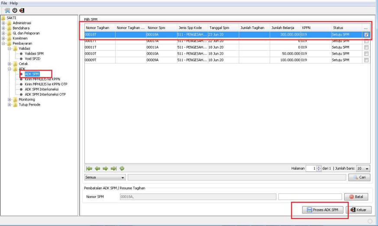Go to previous page arrow icon

click(x=97, y=168)
